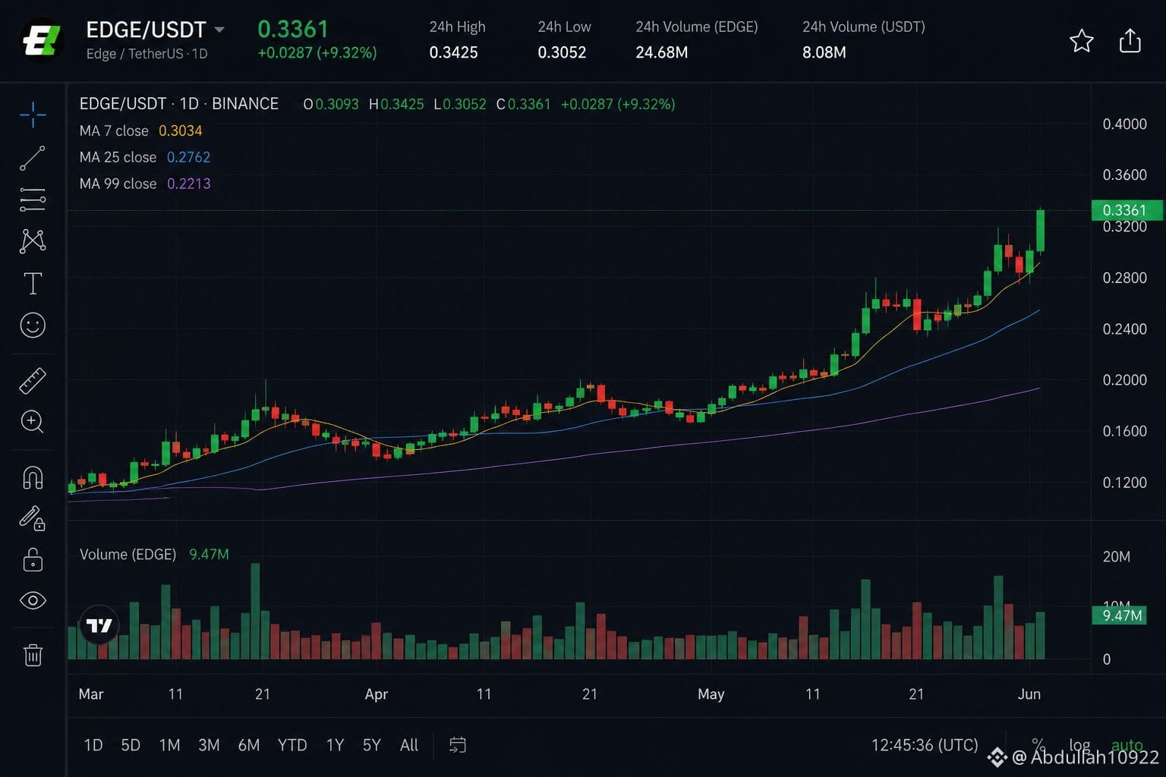This screenshot has height=777, width=1166.
Task: Select the crosshair cursor tool
Action: (33, 115)
